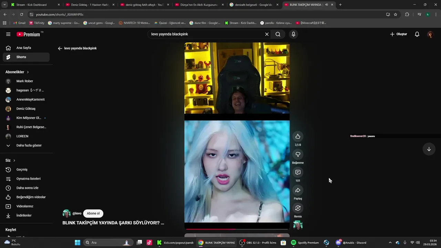The image size is (441, 248).
Task: Open Ana Sayfa in sidebar
Action: (26, 48)
